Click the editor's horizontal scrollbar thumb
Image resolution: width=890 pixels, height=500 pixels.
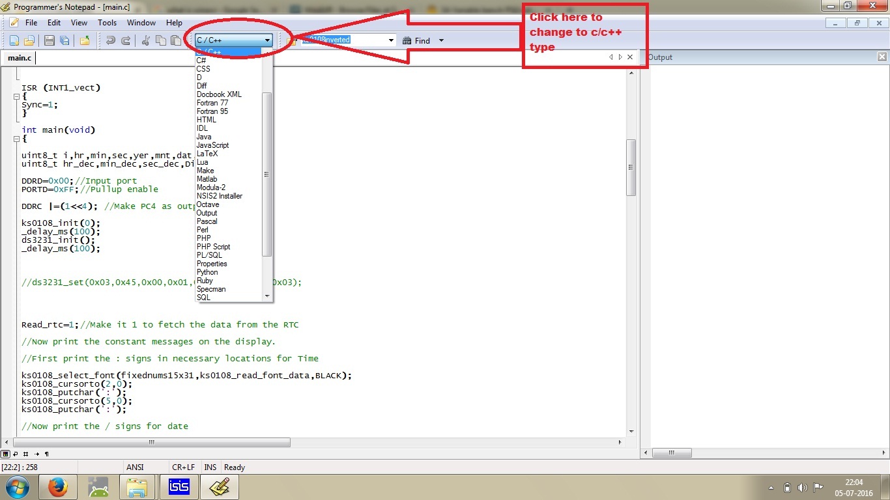[151, 442]
